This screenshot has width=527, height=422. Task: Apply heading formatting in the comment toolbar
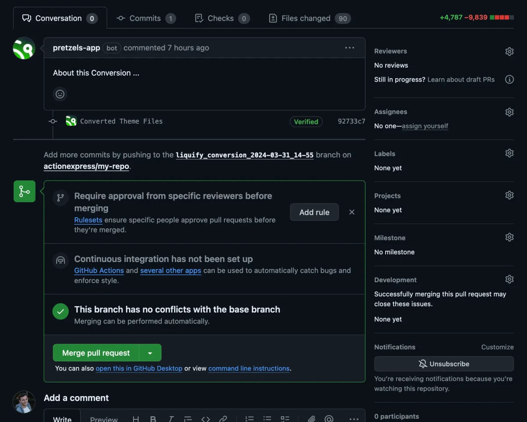coord(136,418)
